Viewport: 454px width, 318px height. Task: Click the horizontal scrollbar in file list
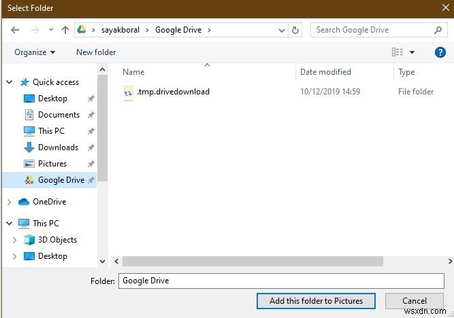tap(252, 261)
